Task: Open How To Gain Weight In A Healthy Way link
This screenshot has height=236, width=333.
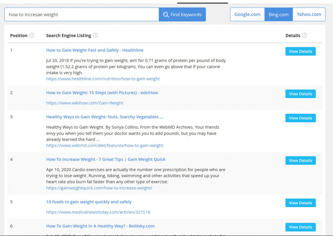Action: click(101, 226)
